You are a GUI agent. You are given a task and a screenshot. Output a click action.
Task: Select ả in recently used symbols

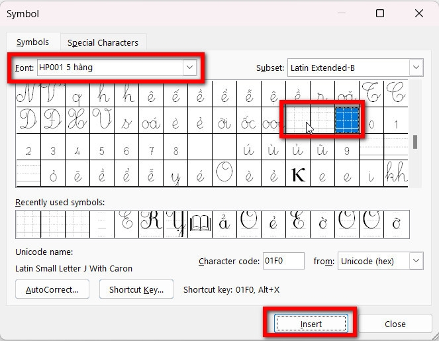tap(224, 224)
